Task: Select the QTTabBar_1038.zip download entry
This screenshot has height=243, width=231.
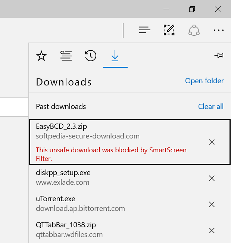Action: coord(130,230)
